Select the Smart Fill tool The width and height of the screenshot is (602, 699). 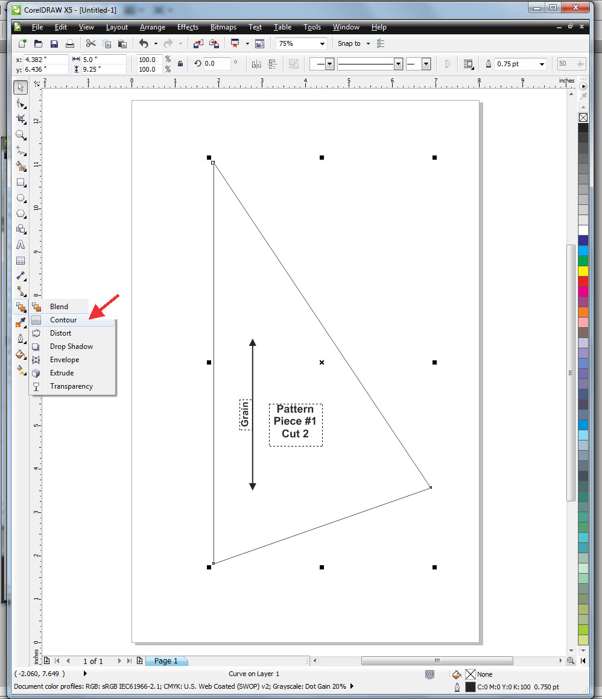[21, 166]
